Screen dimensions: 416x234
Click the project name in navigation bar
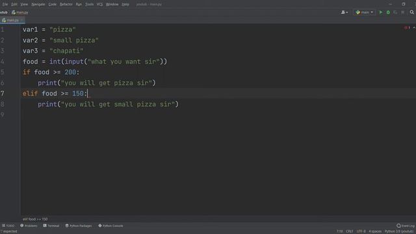point(4,12)
